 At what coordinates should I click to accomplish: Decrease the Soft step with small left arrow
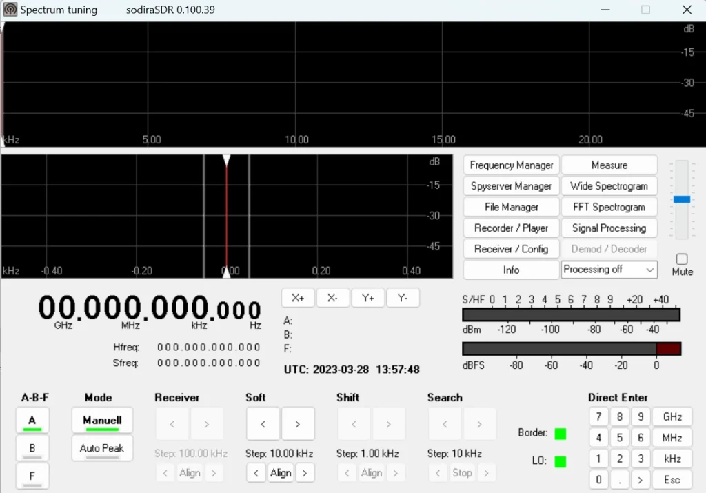[x=256, y=473]
